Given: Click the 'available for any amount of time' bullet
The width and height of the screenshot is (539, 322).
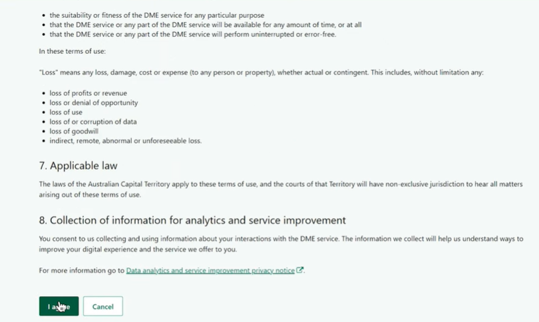Looking at the screenshot, I should pyautogui.click(x=205, y=25).
